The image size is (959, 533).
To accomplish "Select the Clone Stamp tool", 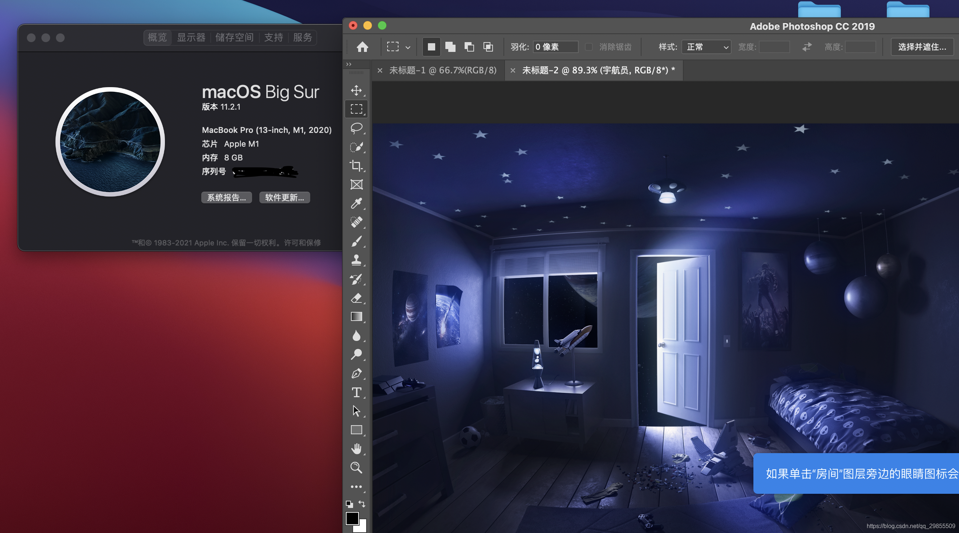I will click(x=356, y=260).
